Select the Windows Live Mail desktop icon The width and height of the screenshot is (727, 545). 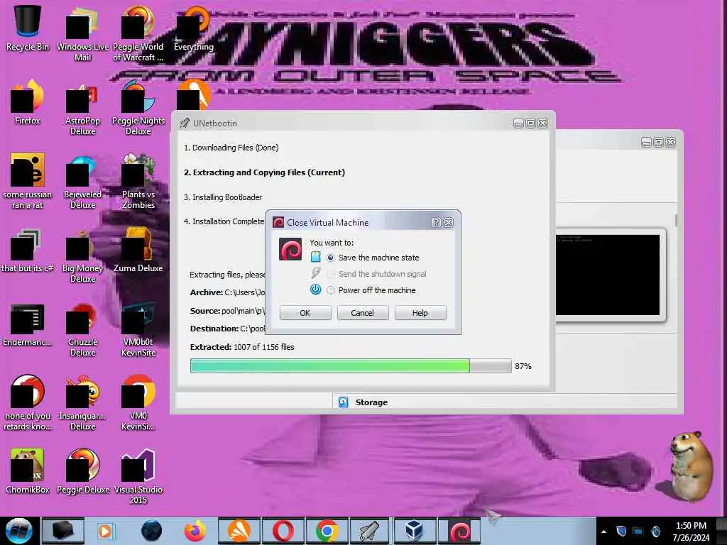coord(82,33)
